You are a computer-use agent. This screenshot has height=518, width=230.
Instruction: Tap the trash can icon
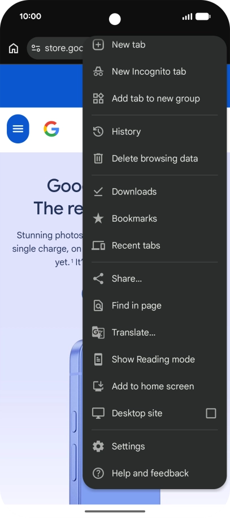[x=98, y=158]
